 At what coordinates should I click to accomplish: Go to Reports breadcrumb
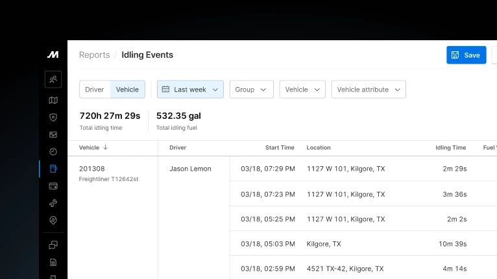pyautogui.click(x=95, y=55)
